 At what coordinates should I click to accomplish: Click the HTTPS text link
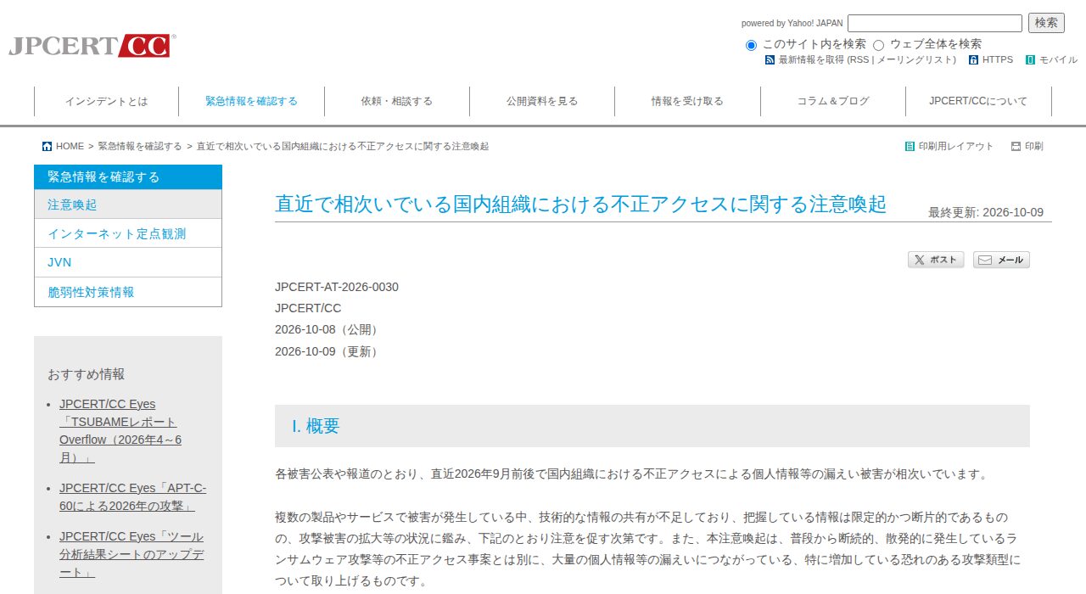(x=998, y=60)
